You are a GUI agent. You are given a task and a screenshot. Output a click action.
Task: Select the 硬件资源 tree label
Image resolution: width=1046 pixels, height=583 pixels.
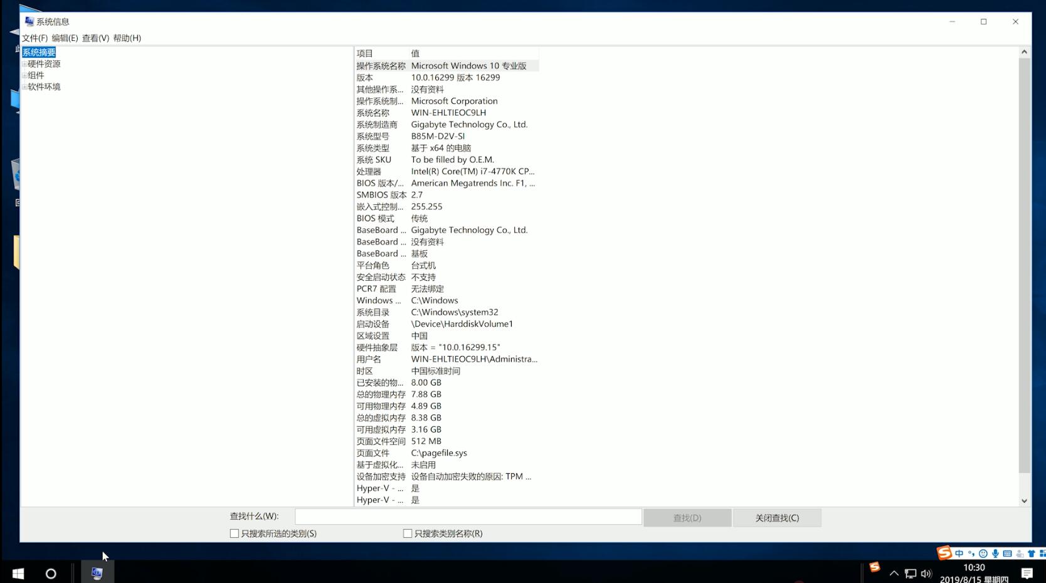pos(44,64)
